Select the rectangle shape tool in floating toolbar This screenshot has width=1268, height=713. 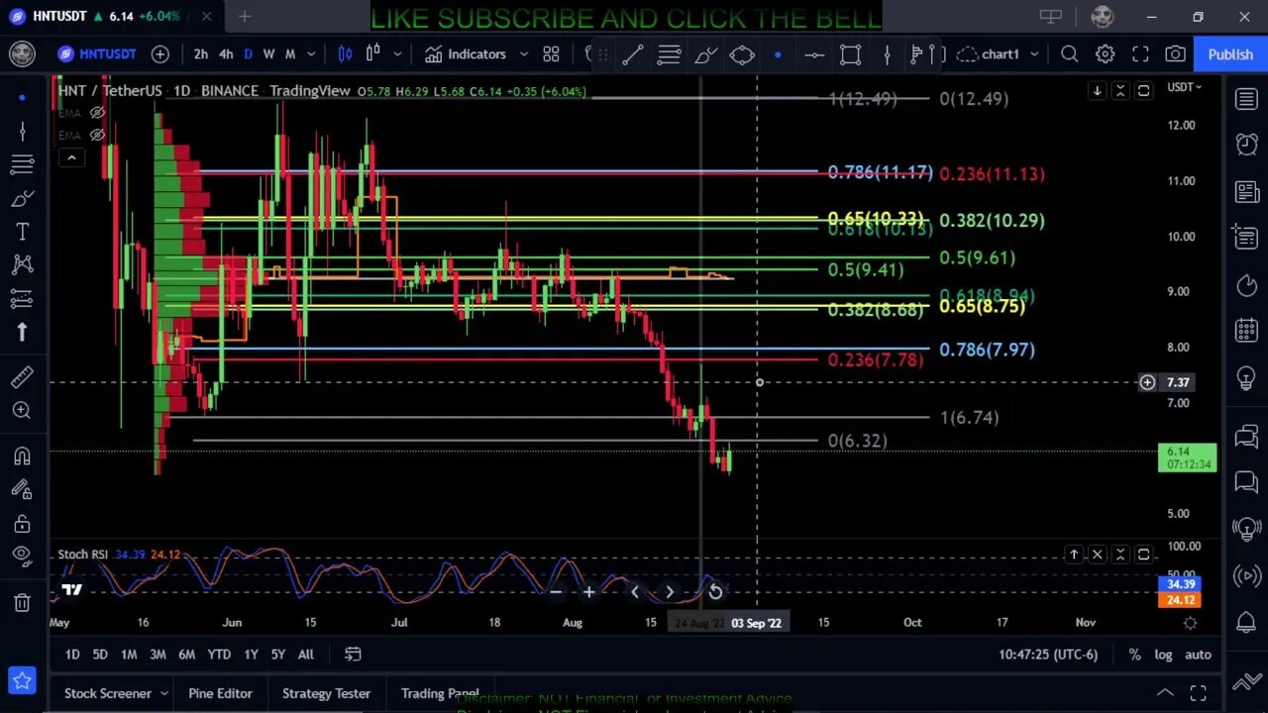(x=850, y=54)
